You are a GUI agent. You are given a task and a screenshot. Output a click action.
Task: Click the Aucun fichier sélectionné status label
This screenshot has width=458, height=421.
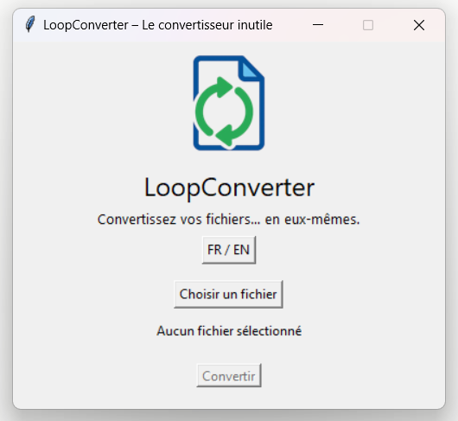229,331
